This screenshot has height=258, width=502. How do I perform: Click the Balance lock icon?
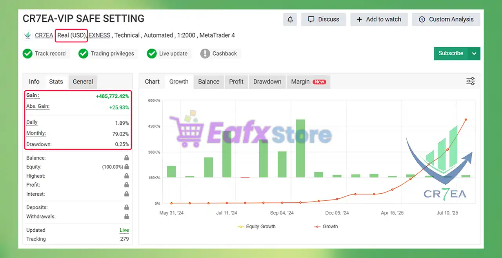point(127,158)
